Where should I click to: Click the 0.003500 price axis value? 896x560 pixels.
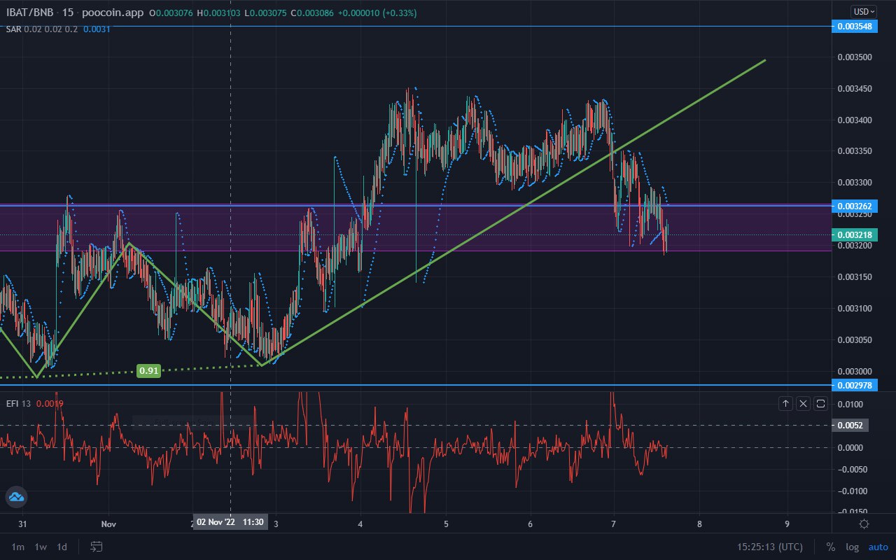[x=855, y=57]
